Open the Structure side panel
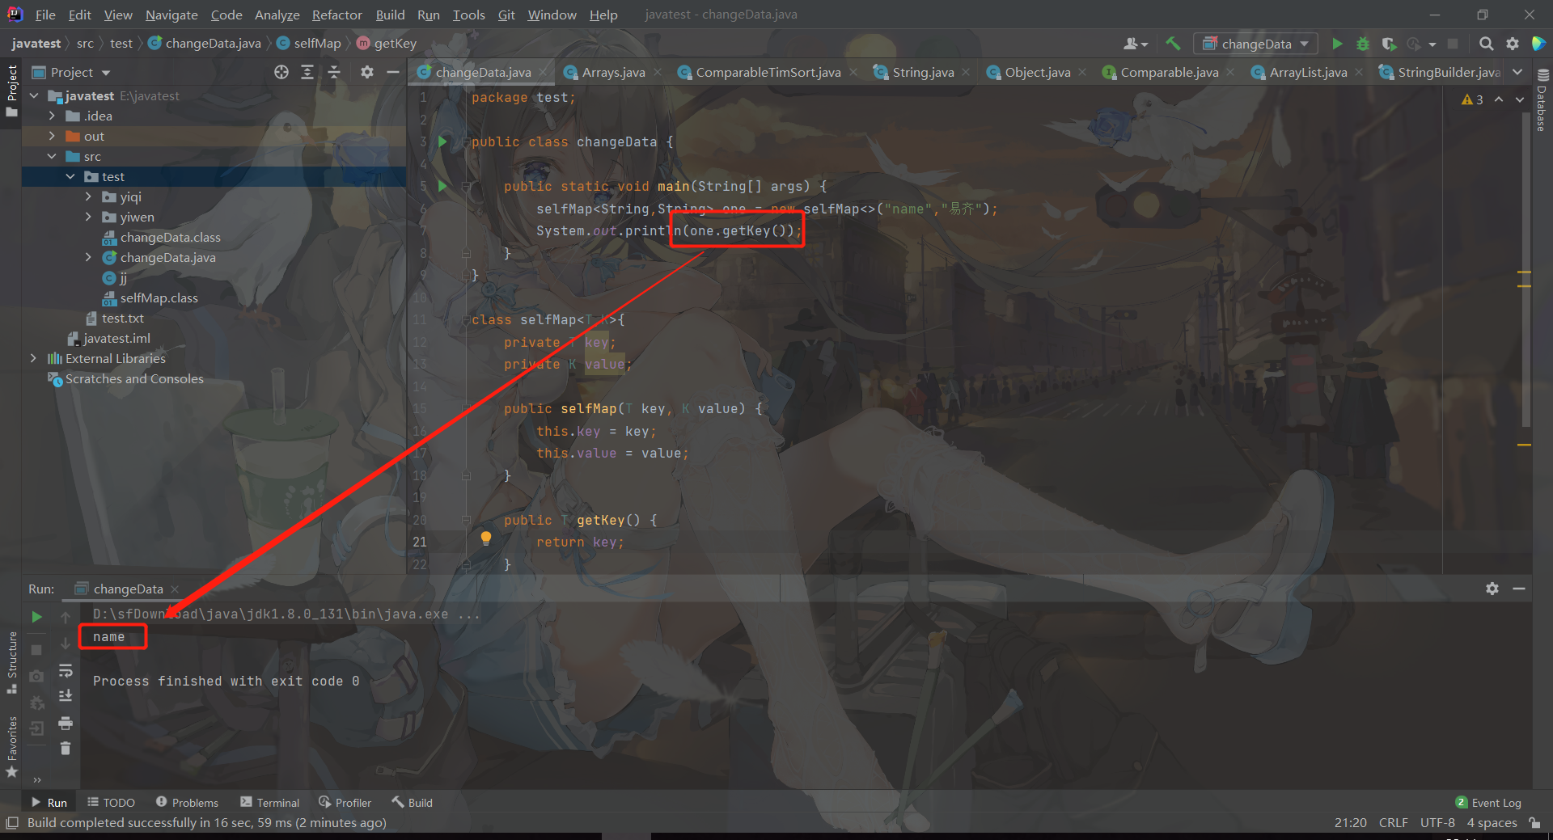 [11, 662]
